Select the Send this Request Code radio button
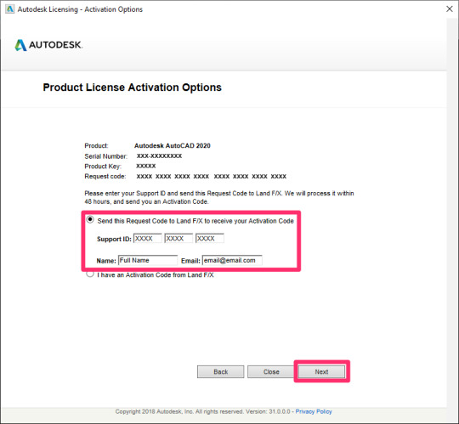 tap(90, 219)
